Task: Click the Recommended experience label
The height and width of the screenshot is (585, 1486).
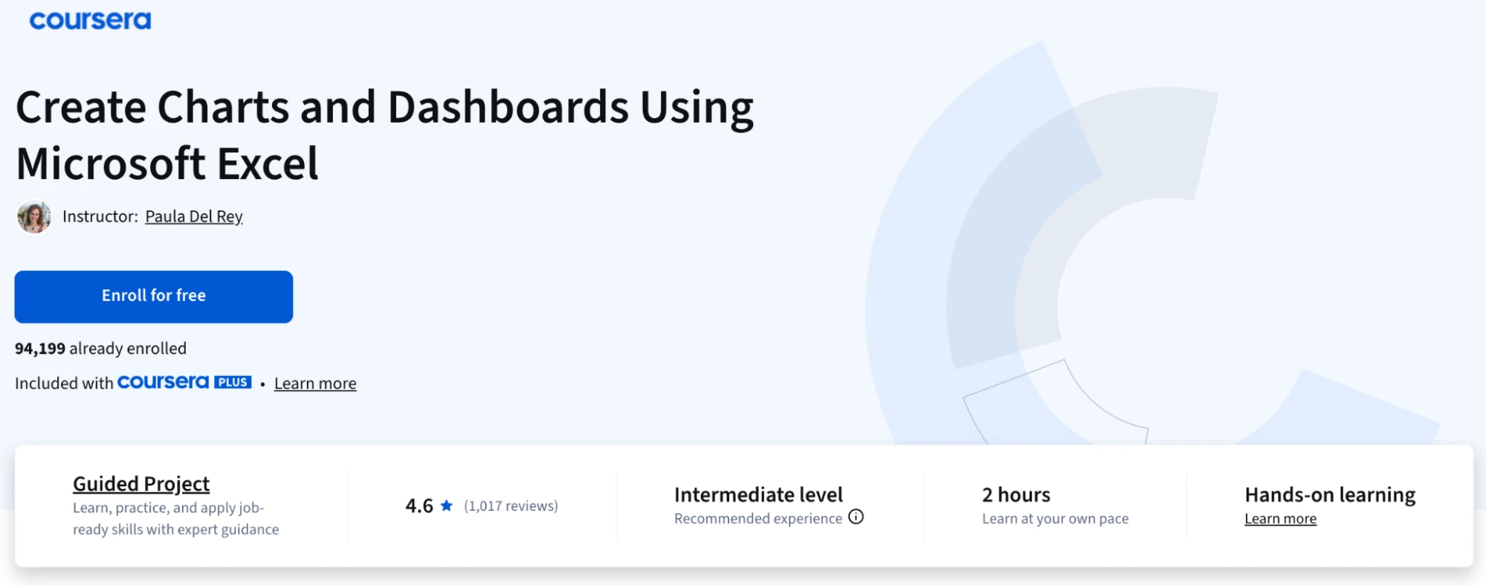Action: point(758,519)
